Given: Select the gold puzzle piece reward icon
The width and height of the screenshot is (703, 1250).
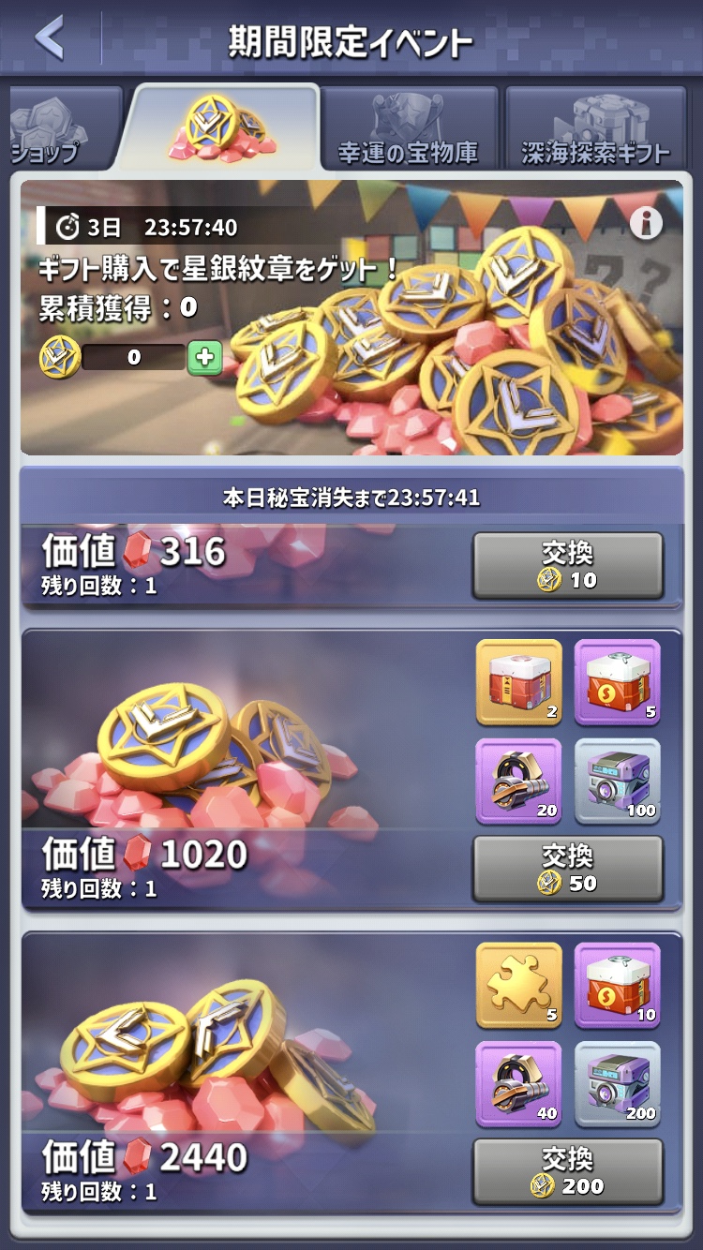Looking at the screenshot, I should tap(519, 986).
